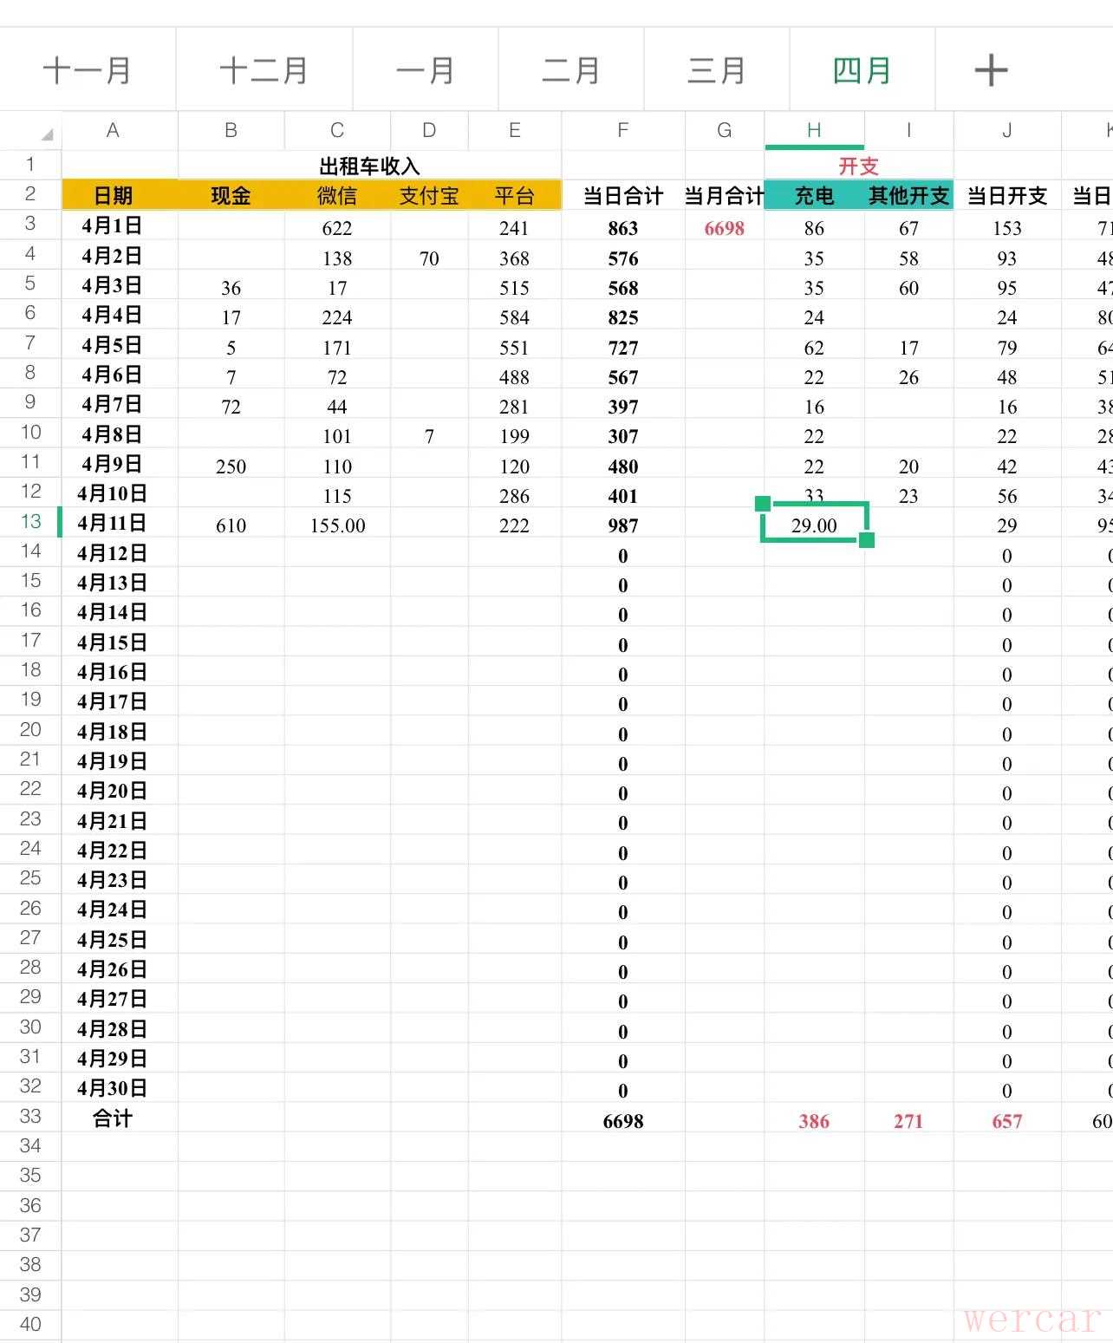Click the select-all corner triangle
Screen dimensions: 1113x1343
tap(47, 134)
